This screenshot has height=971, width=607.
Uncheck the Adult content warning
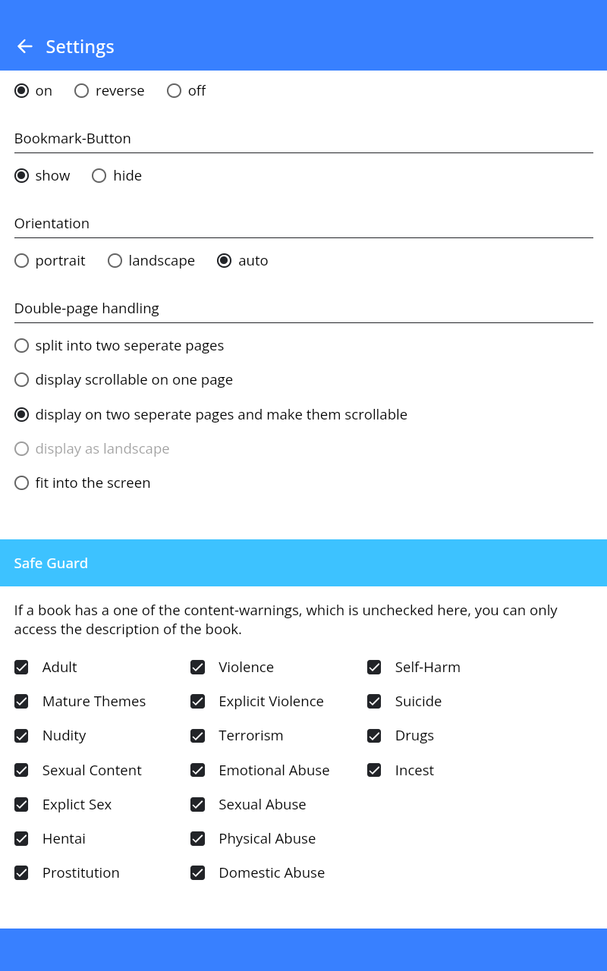(x=22, y=668)
